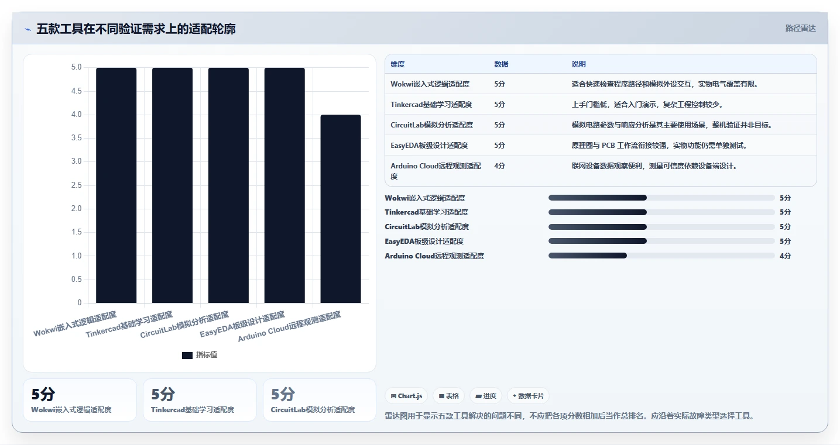Click the CircuitLab模拟分析适配度 bar in chart

228,185
